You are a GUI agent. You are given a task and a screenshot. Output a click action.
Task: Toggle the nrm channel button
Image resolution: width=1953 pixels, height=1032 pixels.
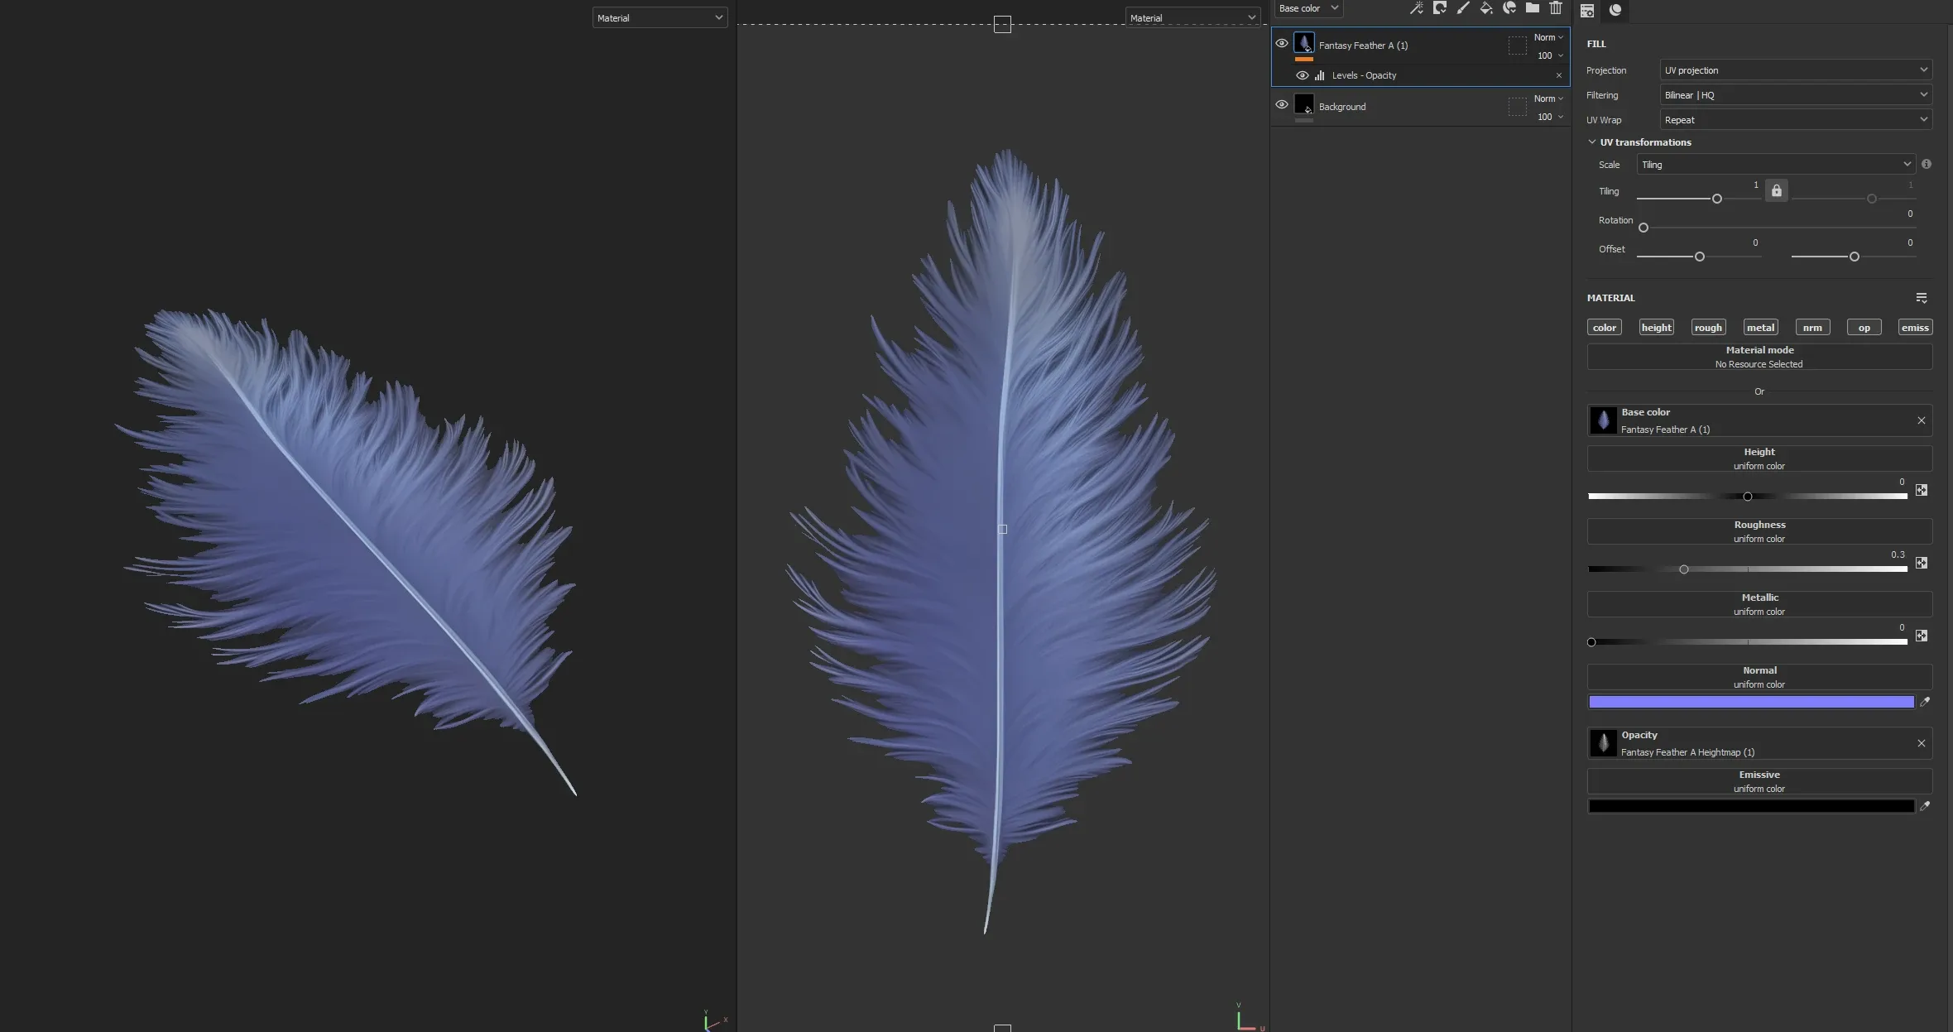tap(1812, 328)
